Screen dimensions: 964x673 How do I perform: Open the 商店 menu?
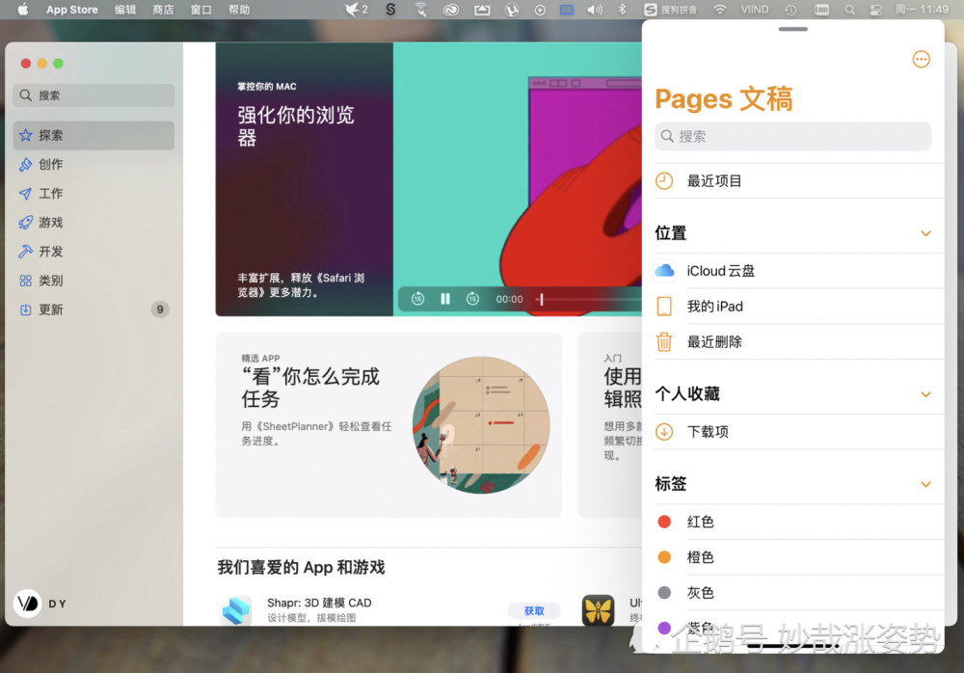(163, 10)
